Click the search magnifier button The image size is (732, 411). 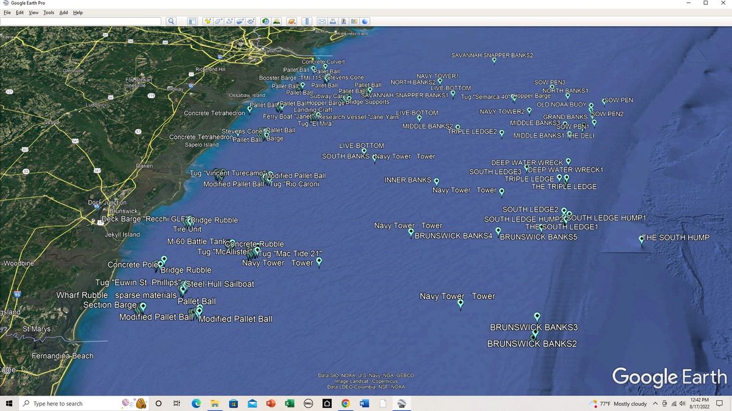click(171, 21)
